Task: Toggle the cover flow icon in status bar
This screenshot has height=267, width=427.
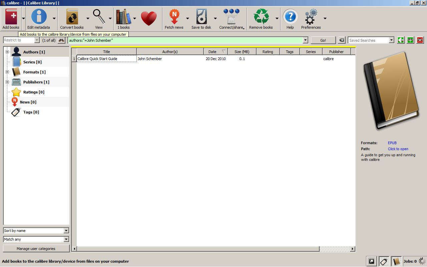Action: pos(372,261)
